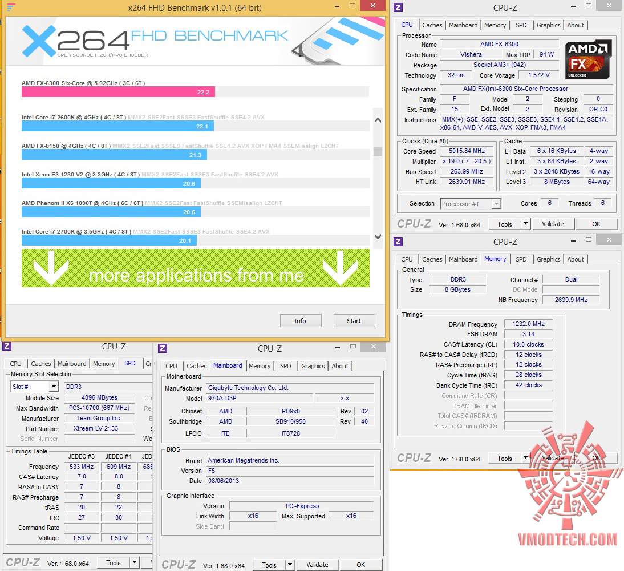Click the CAS# Latency value 10.0 clocks
The width and height of the screenshot is (624, 571).
tap(528, 344)
